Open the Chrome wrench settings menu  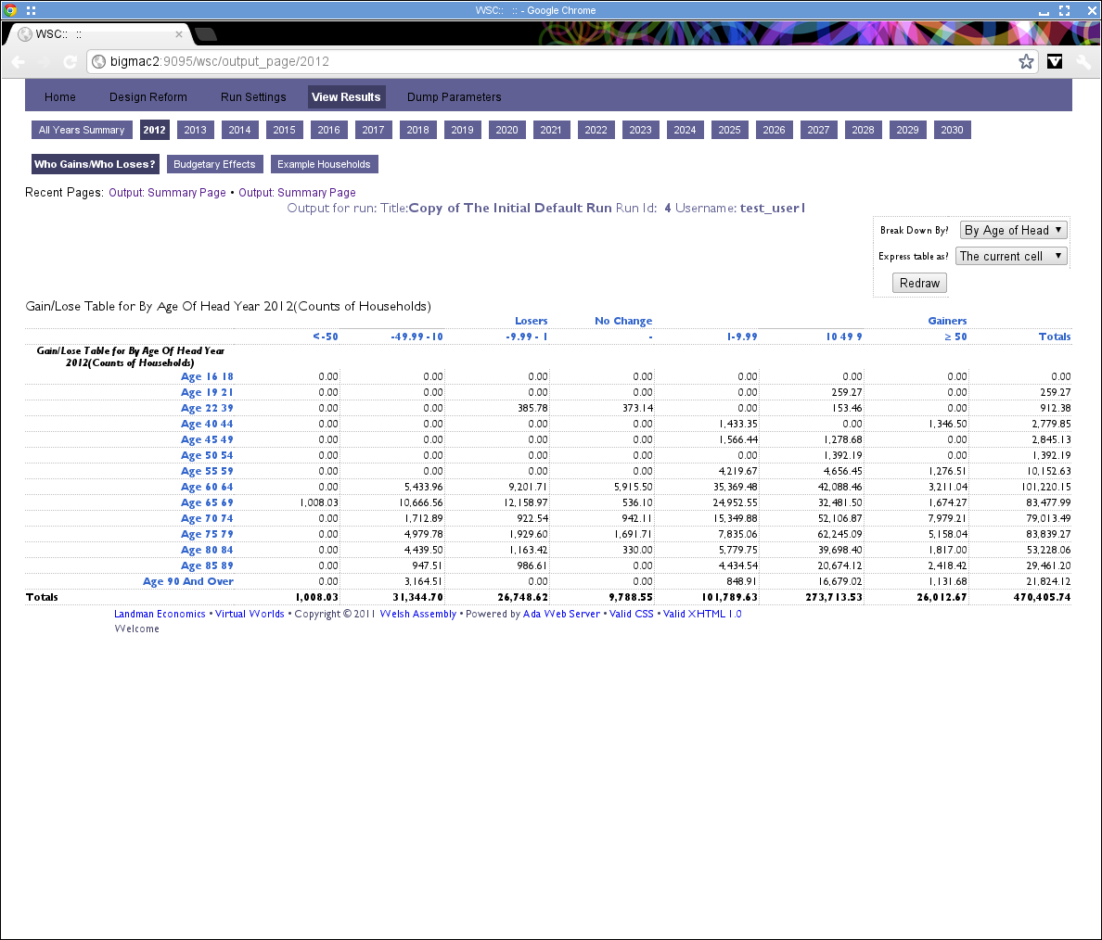[1083, 62]
